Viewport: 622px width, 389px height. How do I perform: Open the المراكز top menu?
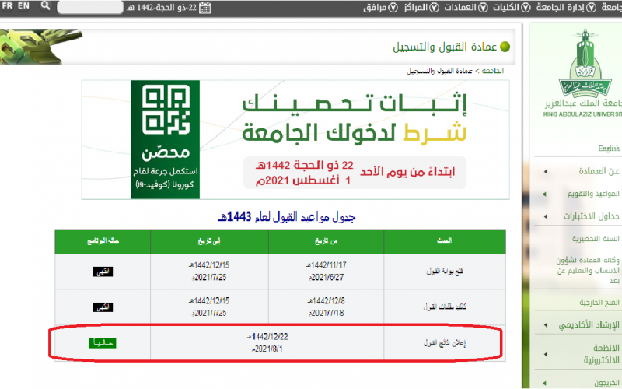416,8
